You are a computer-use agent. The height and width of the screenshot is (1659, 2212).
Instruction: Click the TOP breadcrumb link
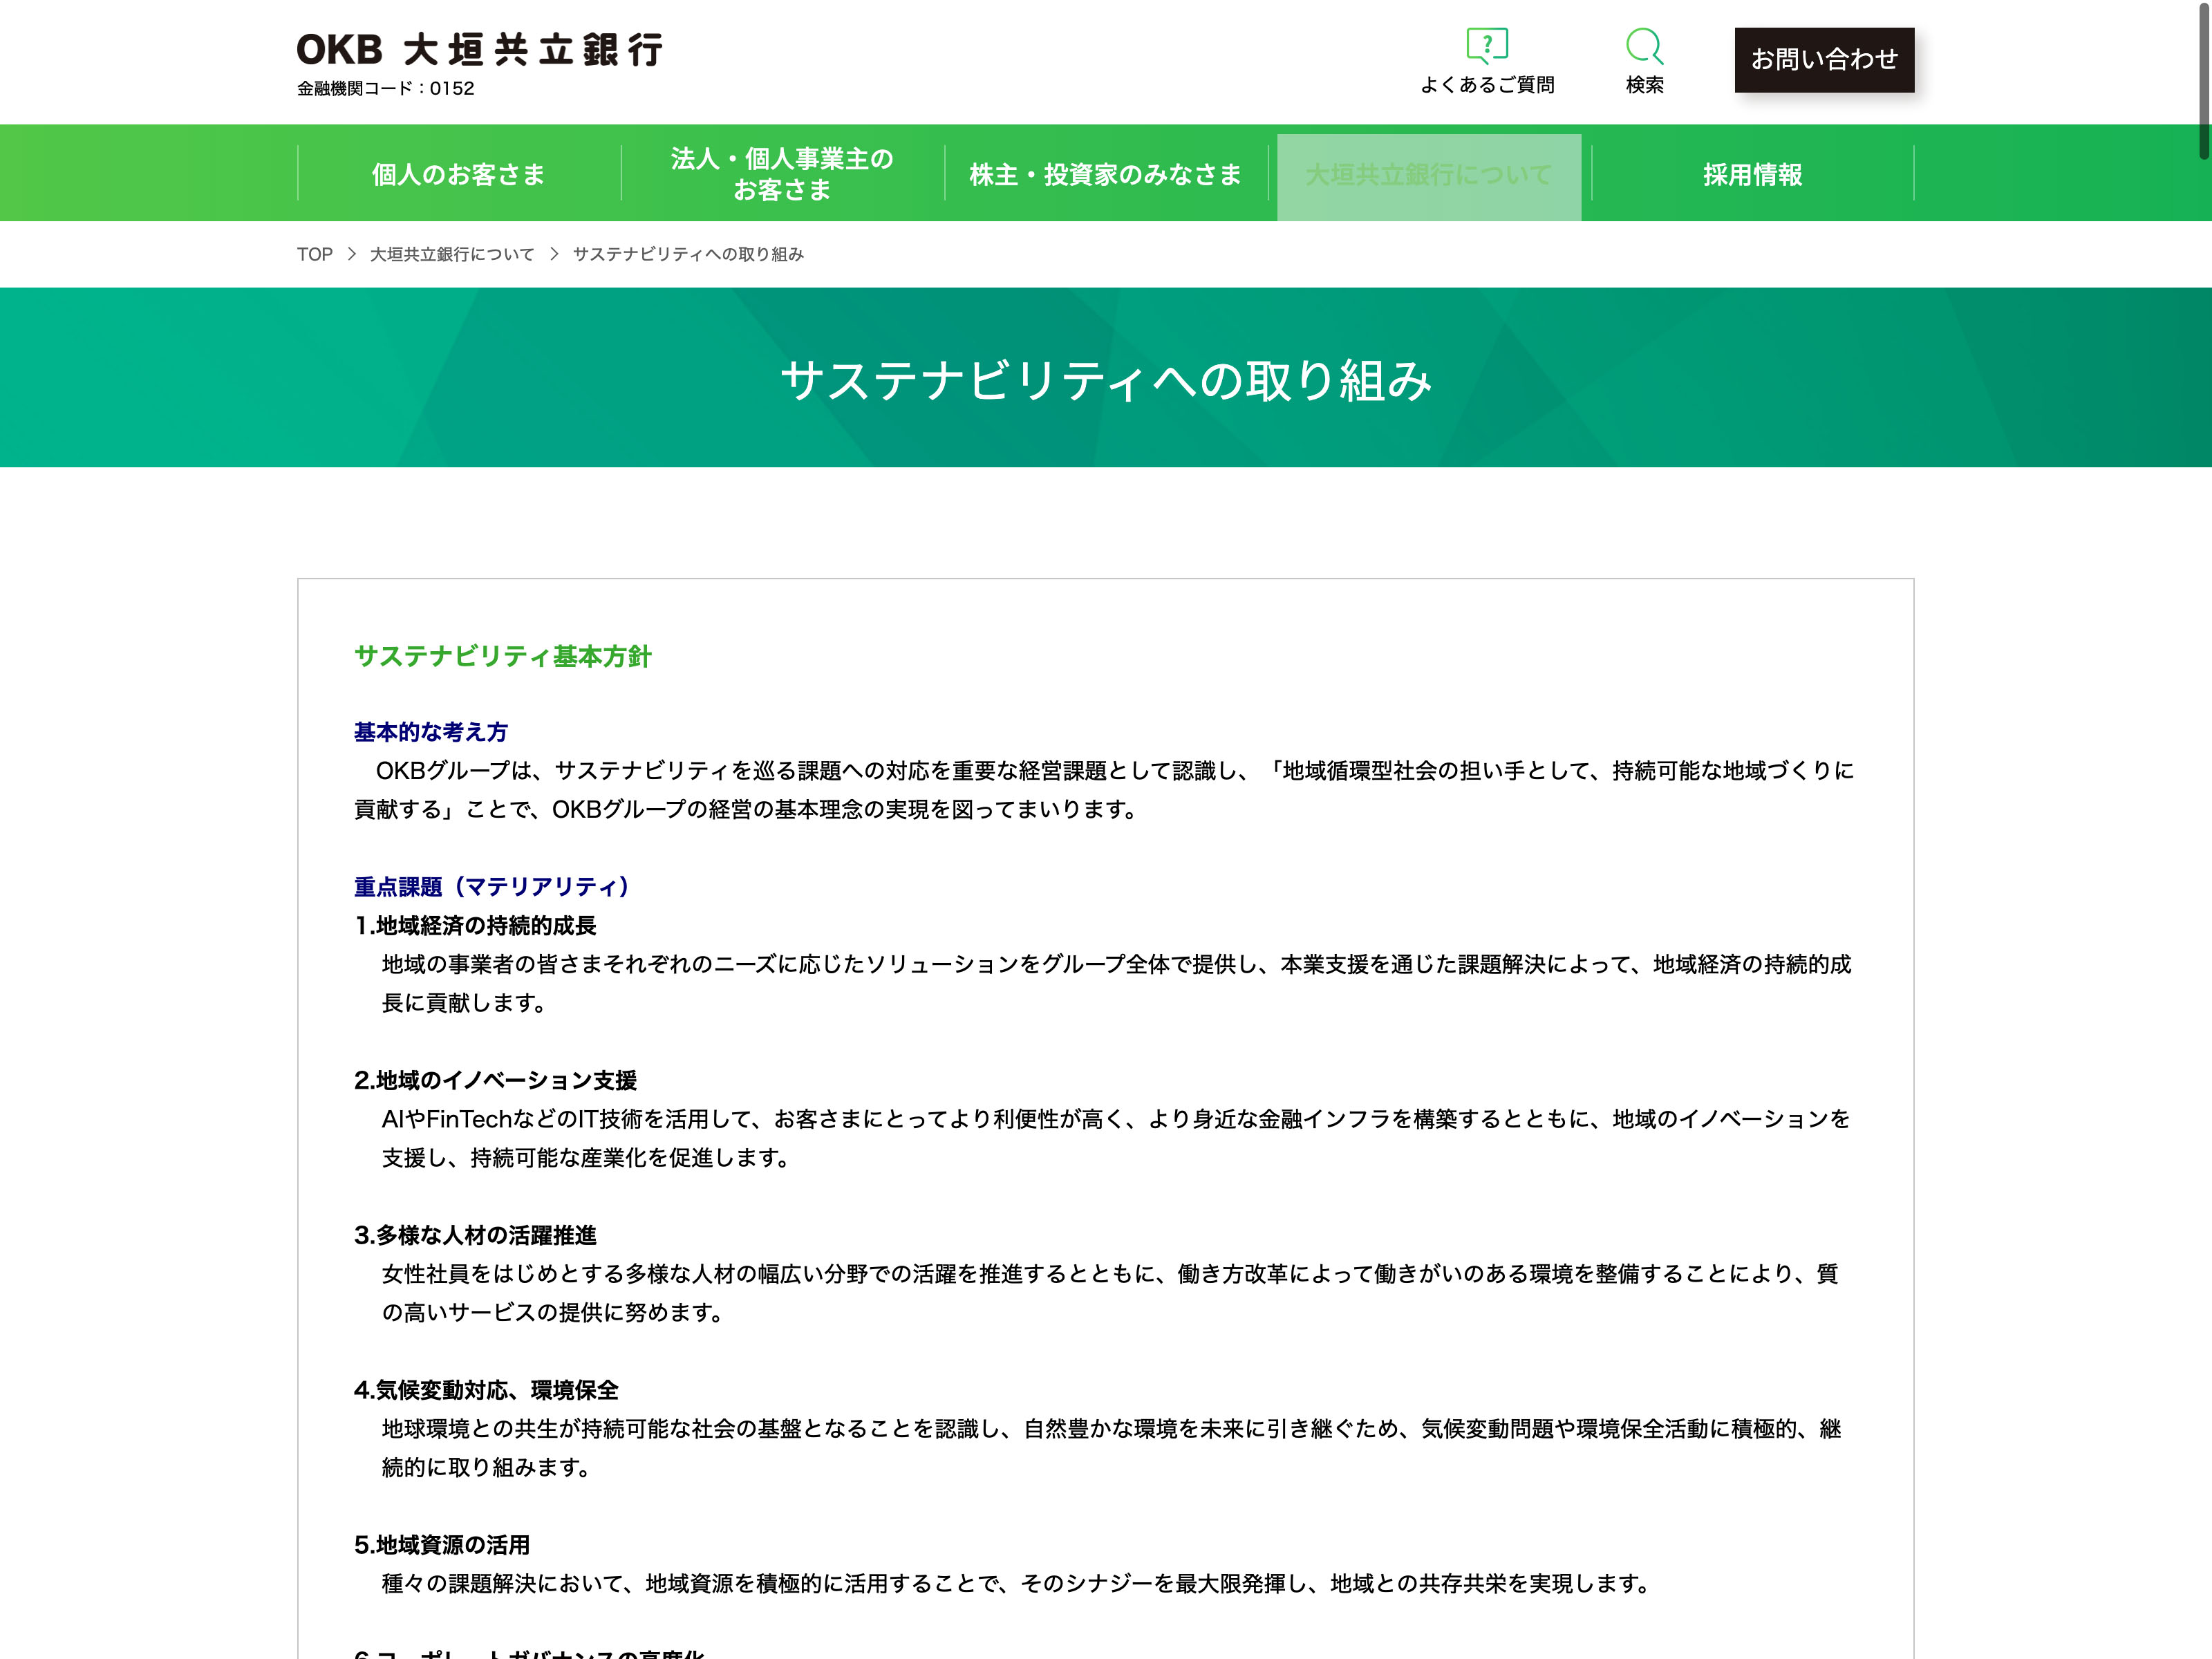pyautogui.click(x=314, y=254)
